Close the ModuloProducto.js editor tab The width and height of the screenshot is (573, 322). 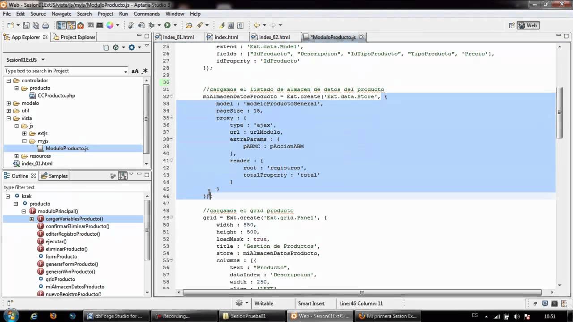tap(361, 37)
